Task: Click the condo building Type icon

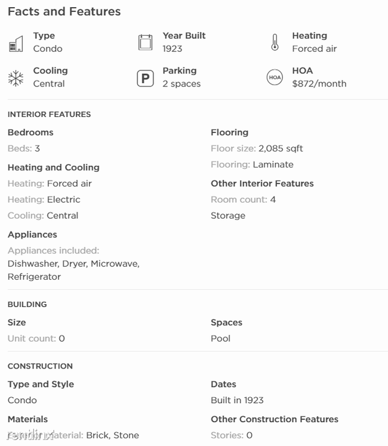Action: 16,44
